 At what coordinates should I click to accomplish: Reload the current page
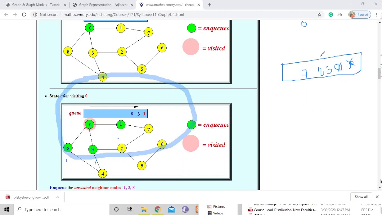point(24,14)
